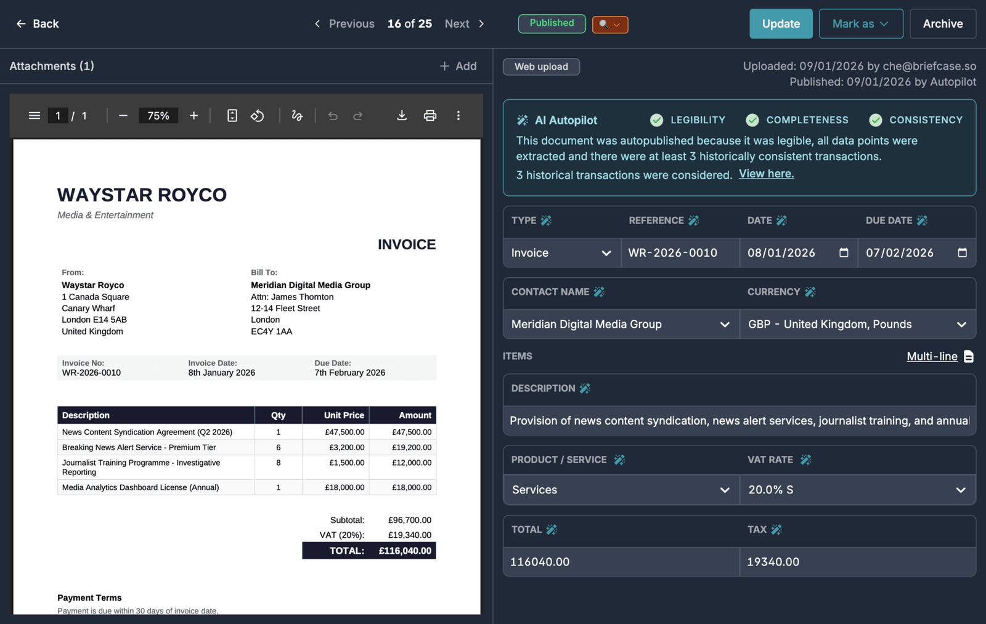Add a new attachment

point(458,66)
